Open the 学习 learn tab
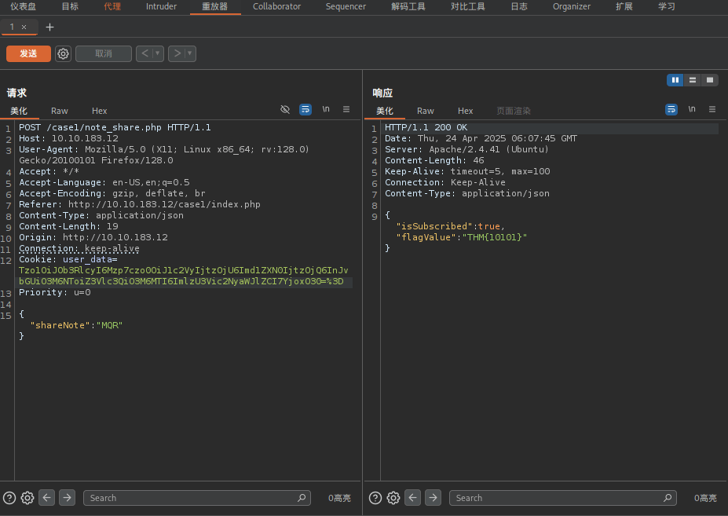Image resolution: width=728 pixels, height=516 pixels. (x=667, y=6)
